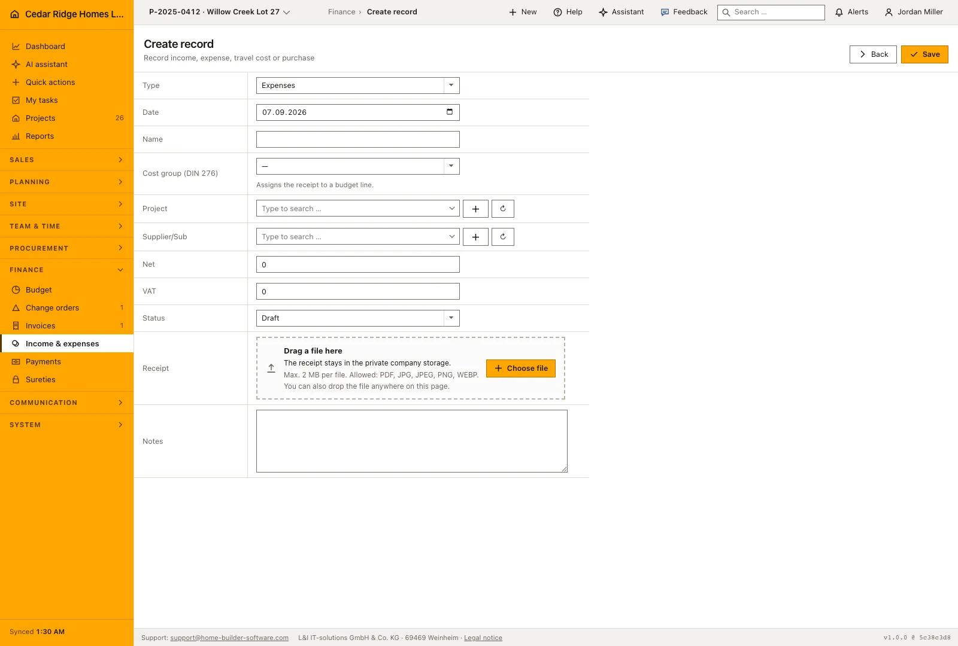Open the project switcher P-2025-0412 dropdown
The height and width of the screenshot is (646, 958).
[219, 12]
